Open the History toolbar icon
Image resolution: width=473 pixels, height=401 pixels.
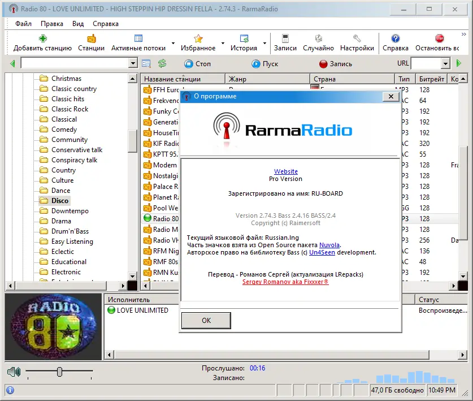(x=244, y=38)
